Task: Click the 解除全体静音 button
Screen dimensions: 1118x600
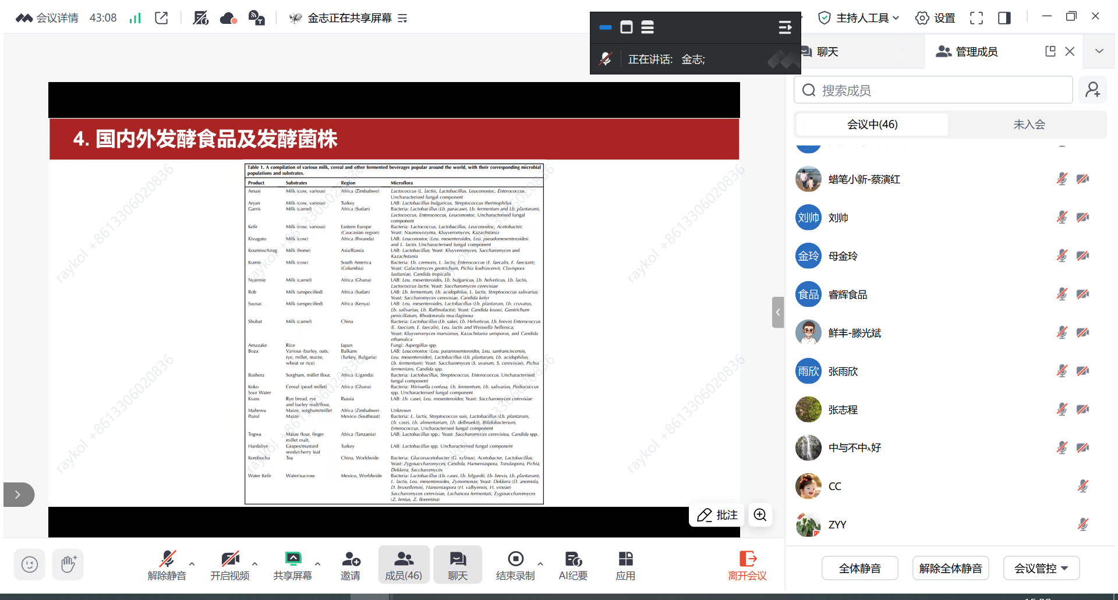Action: (950, 568)
